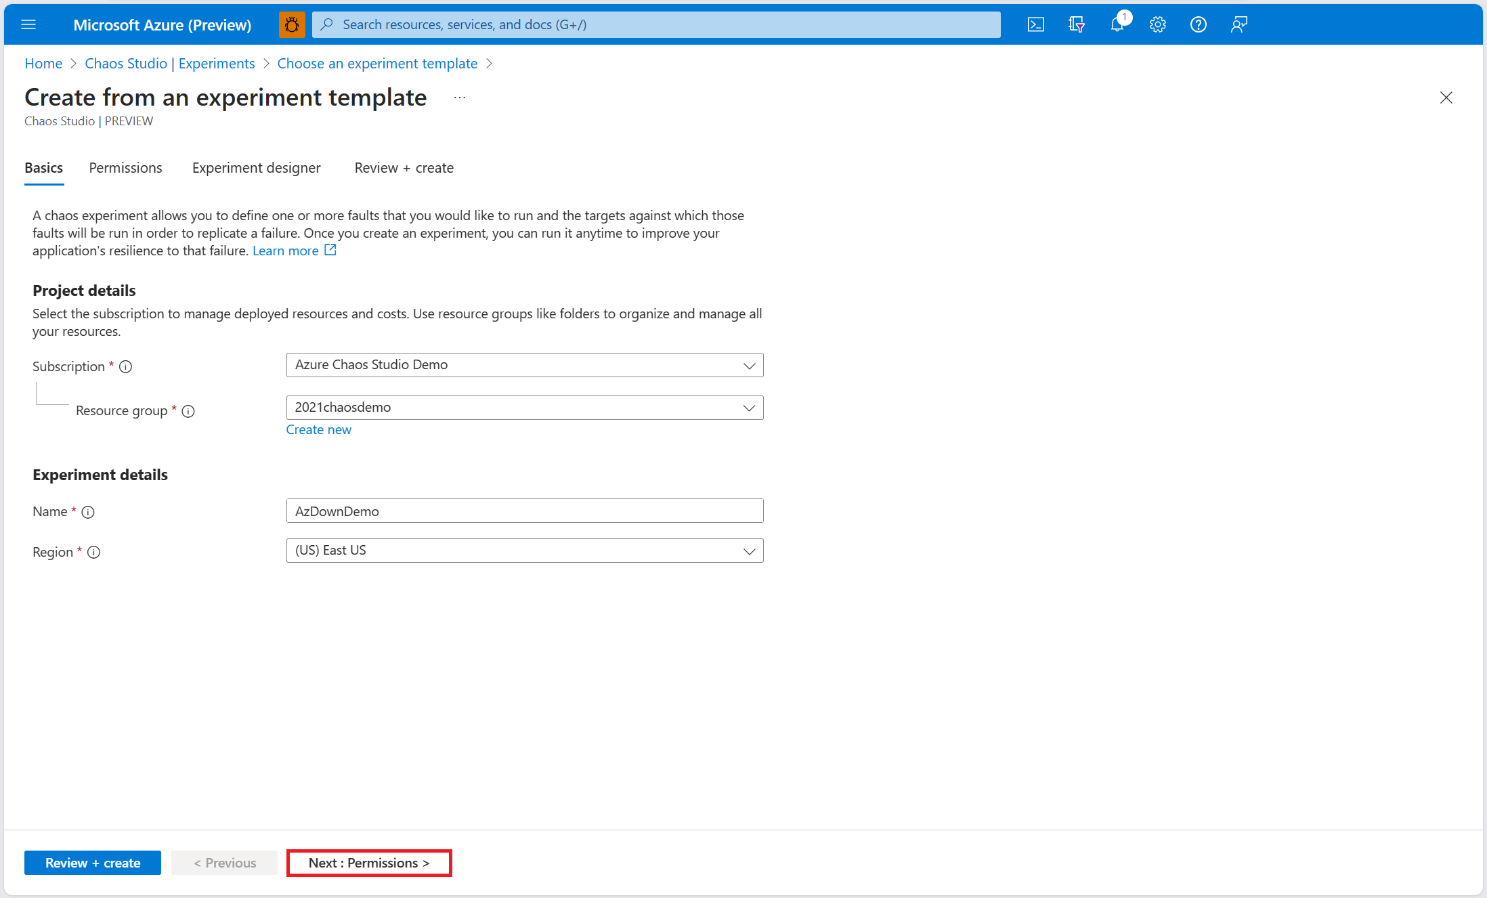Click the Azure search bar
1487x898 pixels.
pyautogui.click(x=655, y=24)
